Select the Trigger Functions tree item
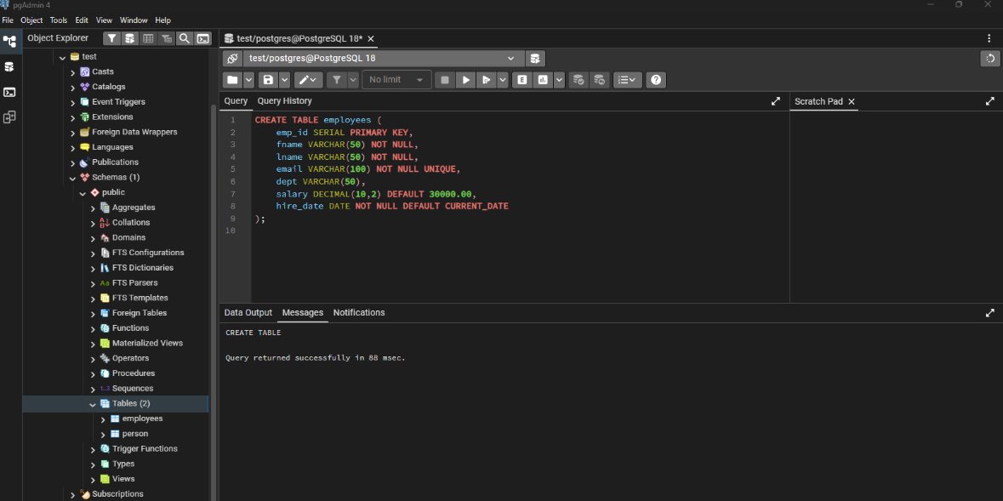 [145, 448]
